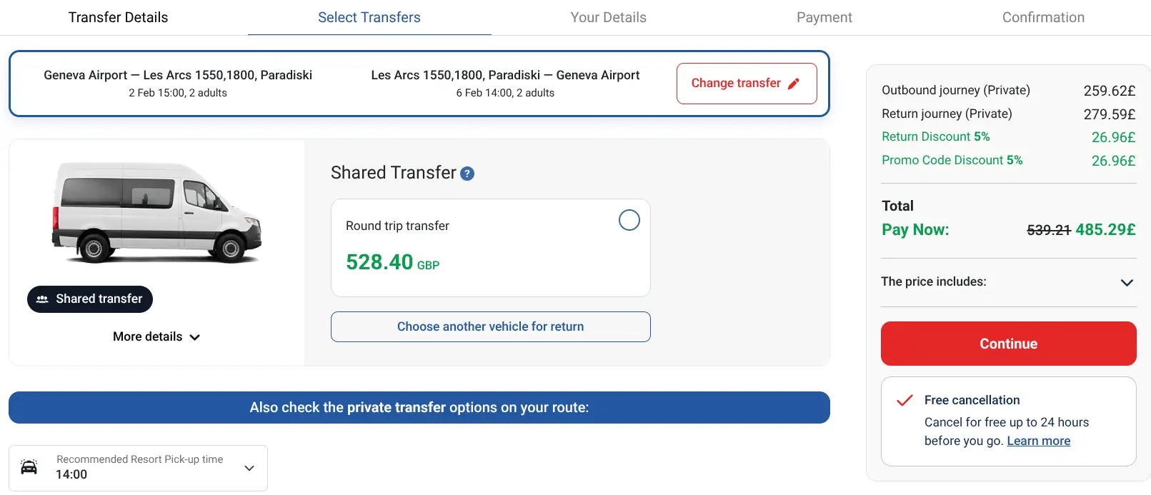Viewport: 1151px width, 495px height.
Task: Click the car icon in pickup time selector
Action: pyautogui.click(x=29, y=468)
